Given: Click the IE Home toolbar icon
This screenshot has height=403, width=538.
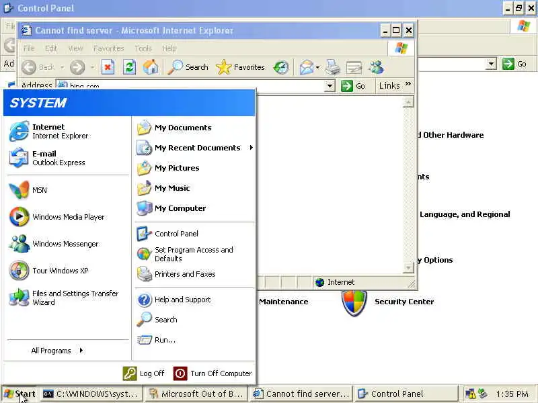Looking at the screenshot, I should point(151,67).
